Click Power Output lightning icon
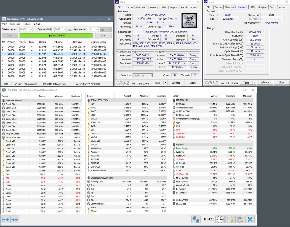Image resolution: width=290 pixels, height=227 pixels. point(174,148)
